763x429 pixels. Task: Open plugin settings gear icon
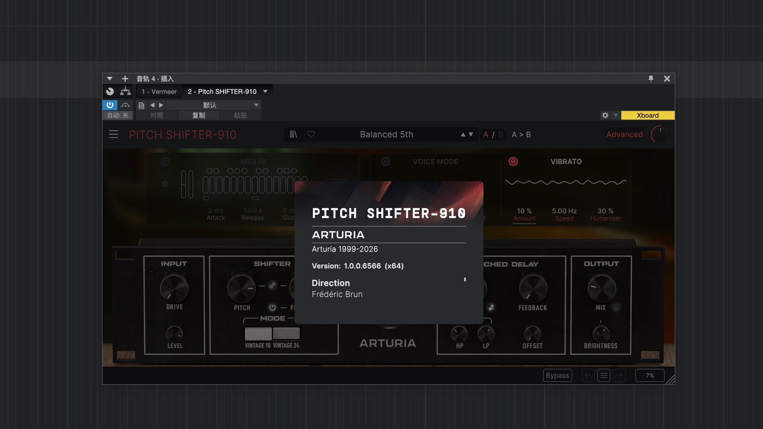pyautogui.click(x=605, y=115)
